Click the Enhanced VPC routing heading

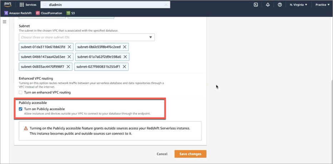point(36,78)
